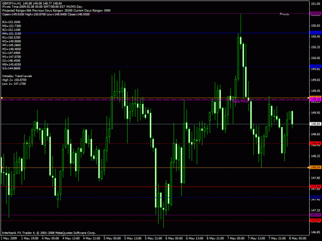Click the Interbank FX Trader copyright text
This screenshot has width=322, height=241.
click(x=48, y=233)
